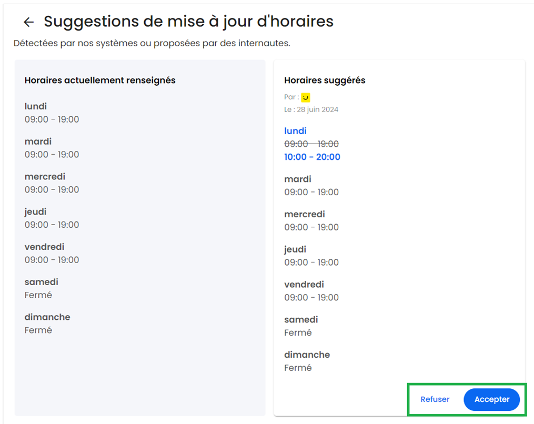Refuse the suggested hours
This screenshot has height=424, width=534.
point(435,399)
